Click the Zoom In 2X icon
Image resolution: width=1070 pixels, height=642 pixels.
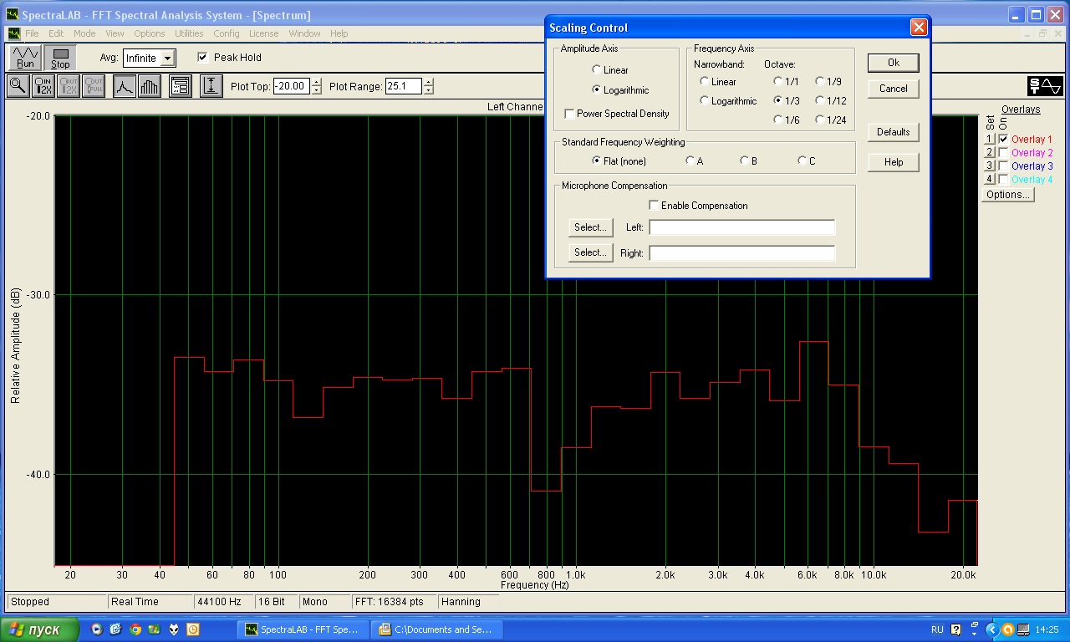coord(43,86)
